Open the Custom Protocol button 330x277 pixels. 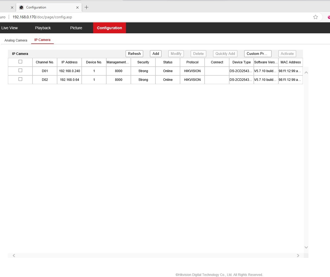coord(258,54)
